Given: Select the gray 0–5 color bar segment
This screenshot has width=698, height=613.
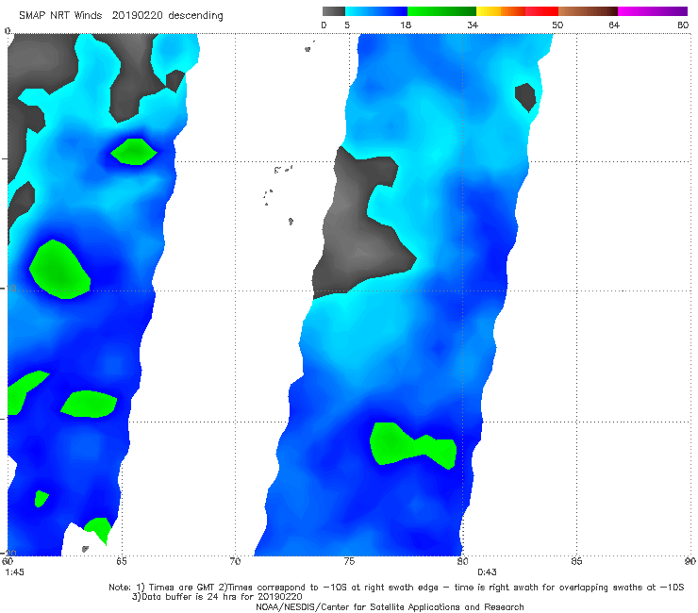Looking at the screenshot, I should (334, 11).
